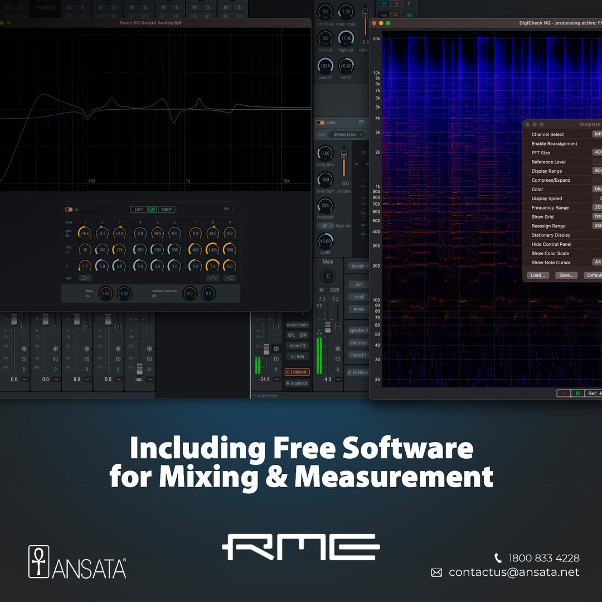602x602 pixels.
Task: Click the echo feedback knob 20%
Action: pyautogui.click(x=325, y=206)
